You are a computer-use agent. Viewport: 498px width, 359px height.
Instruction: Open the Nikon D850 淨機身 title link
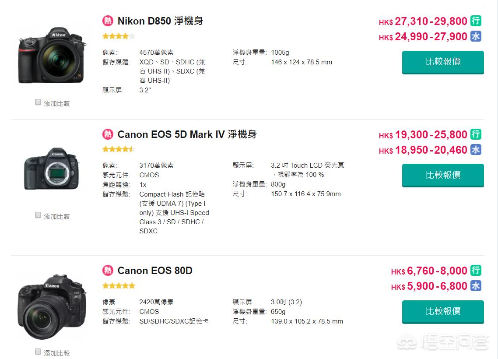point(160,21)
